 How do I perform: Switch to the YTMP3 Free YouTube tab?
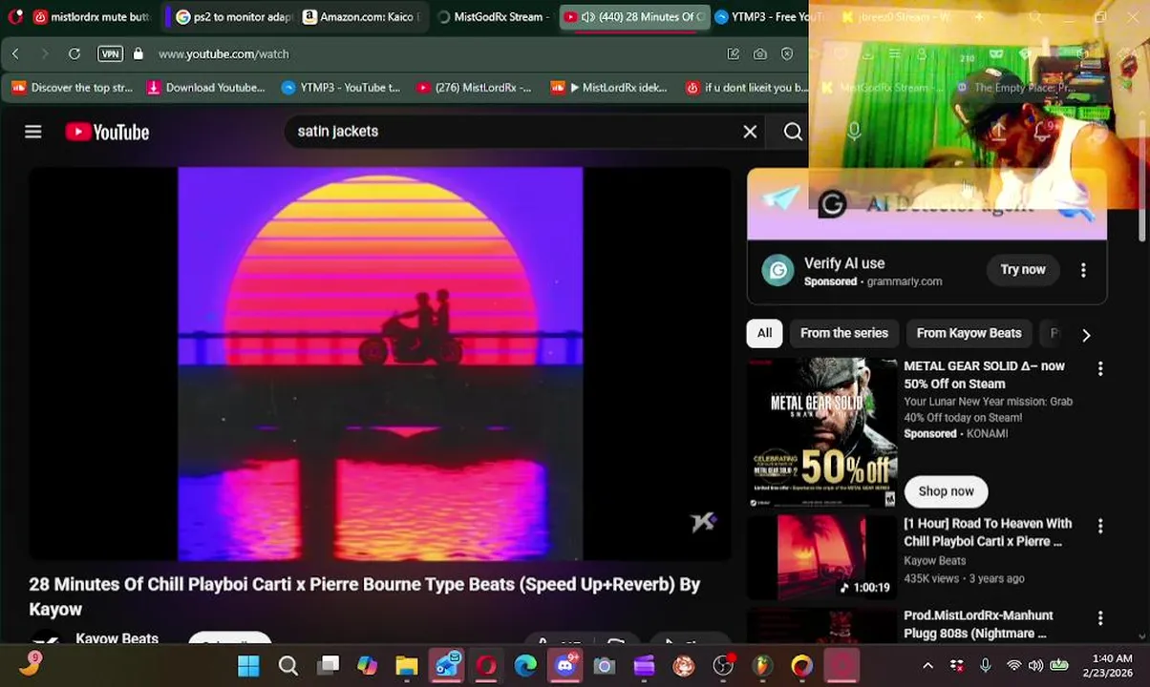point(770,16)
